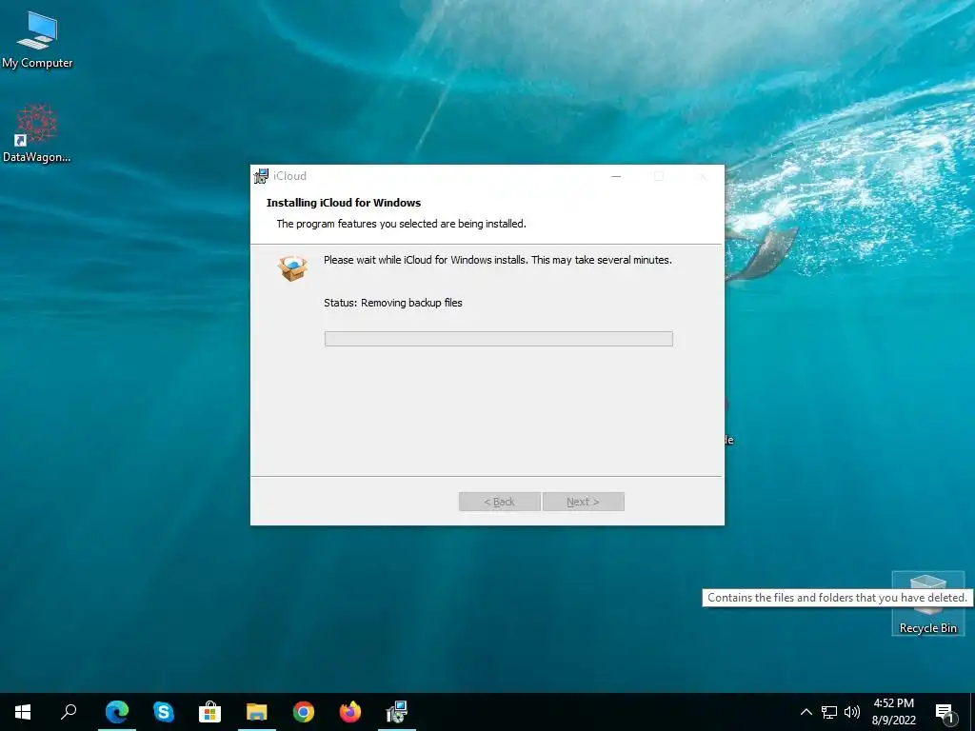Open the Windows Start menu

(x=23, y=712)
